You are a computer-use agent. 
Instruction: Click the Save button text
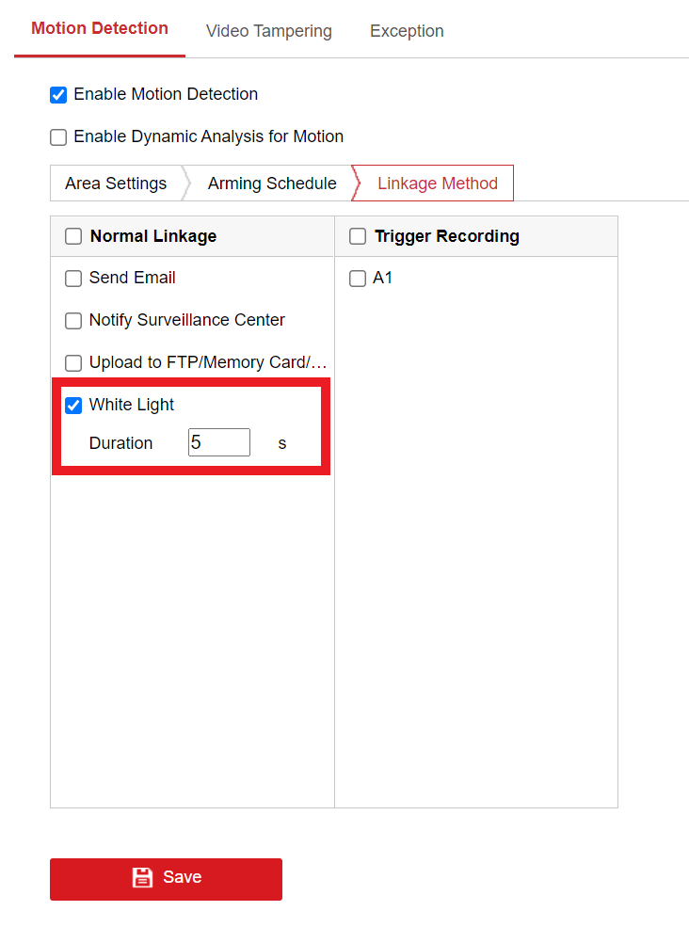point(182,877)
